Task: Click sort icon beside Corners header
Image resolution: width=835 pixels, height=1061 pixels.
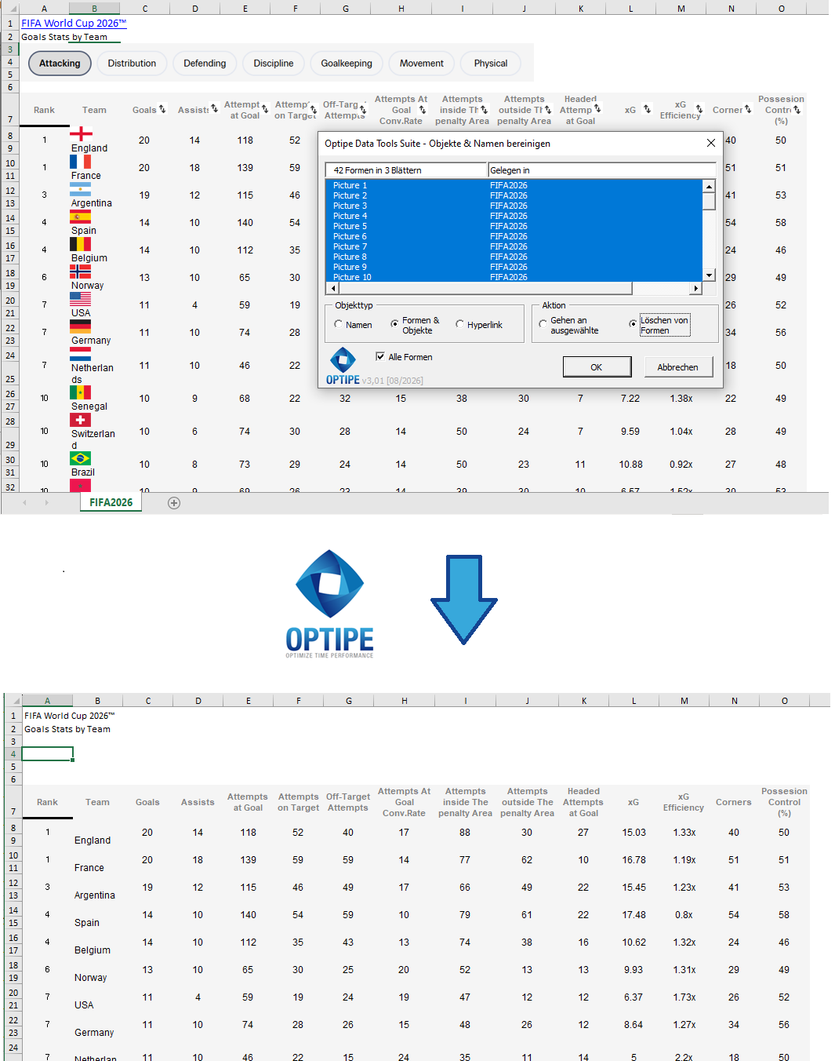Action: [x=748, y=109]
